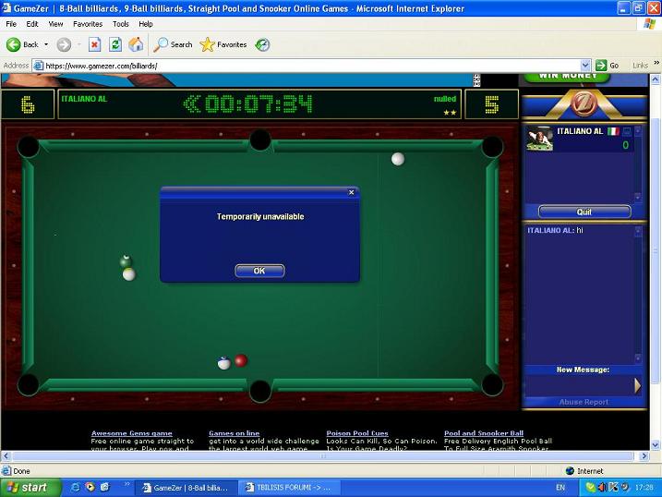Click the Back button in toolbar
The image size is (662, 497).
coord(22,44)
